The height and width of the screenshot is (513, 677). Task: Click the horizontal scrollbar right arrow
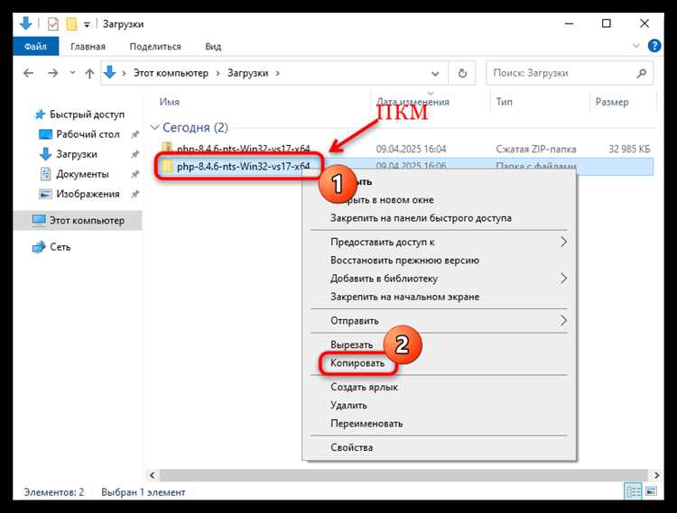pos(656,475)
